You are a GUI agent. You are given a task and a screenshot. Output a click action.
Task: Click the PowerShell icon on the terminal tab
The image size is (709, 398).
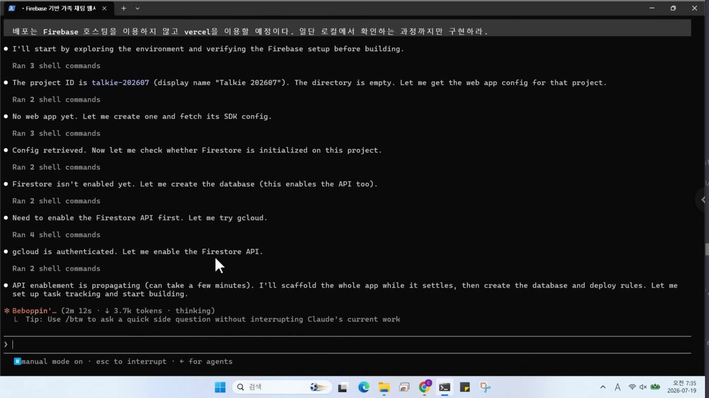click(x=12, y=8)
